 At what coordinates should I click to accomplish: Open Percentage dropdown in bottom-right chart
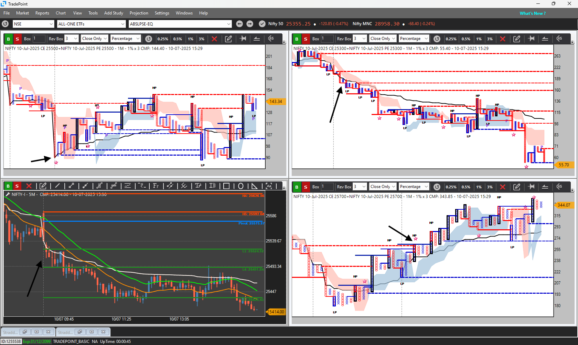(414, 187)
